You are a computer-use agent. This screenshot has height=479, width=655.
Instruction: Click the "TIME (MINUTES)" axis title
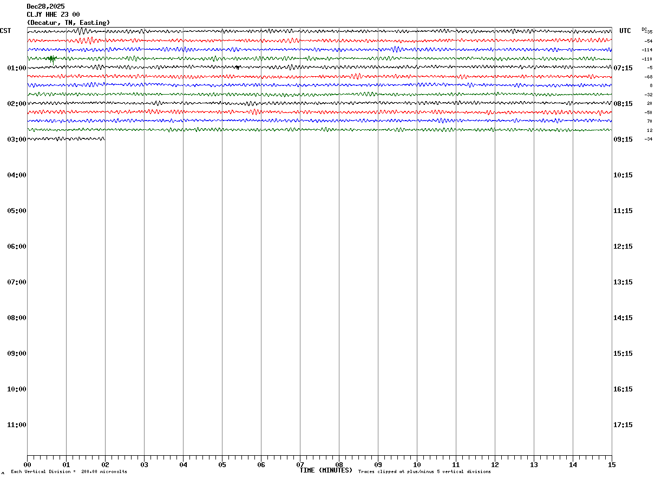tap(326, 470)
